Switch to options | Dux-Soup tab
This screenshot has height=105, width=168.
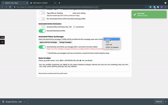[x=15, y=3]
